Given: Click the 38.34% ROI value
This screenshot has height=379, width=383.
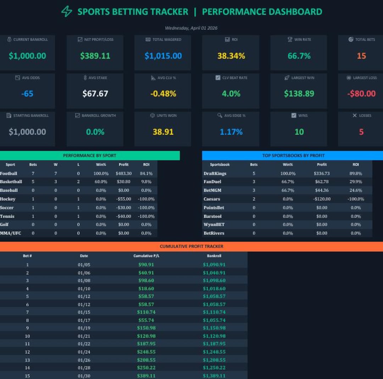Looking at the screenshot, I should [x=231, y=56].
